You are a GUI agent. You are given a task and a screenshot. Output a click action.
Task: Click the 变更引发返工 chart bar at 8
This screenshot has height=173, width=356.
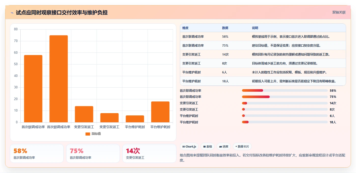[x=109, y=118]
